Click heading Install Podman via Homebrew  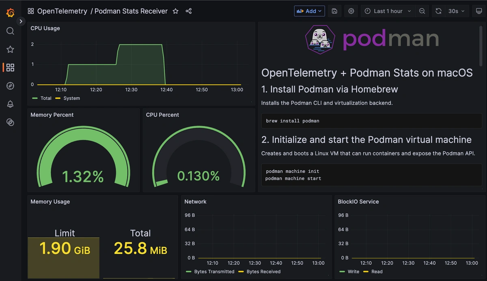[330, 89]
